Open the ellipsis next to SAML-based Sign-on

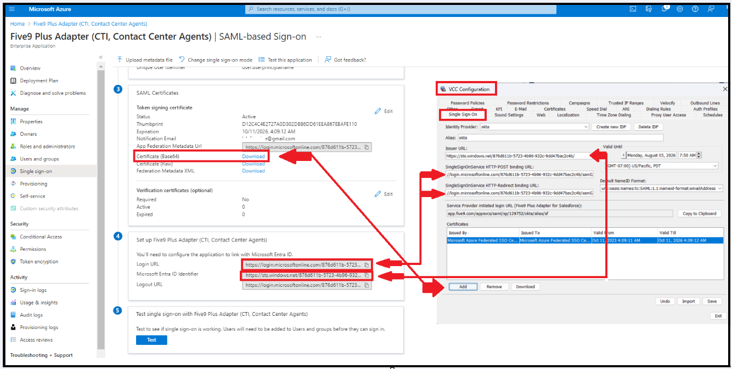point(319,37)
